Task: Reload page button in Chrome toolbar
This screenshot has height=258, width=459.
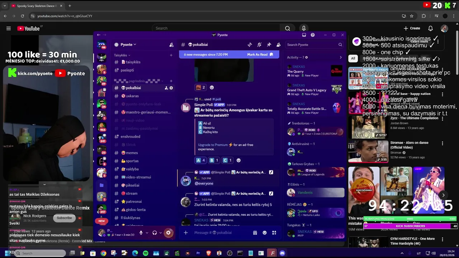Action: (22, 16)
